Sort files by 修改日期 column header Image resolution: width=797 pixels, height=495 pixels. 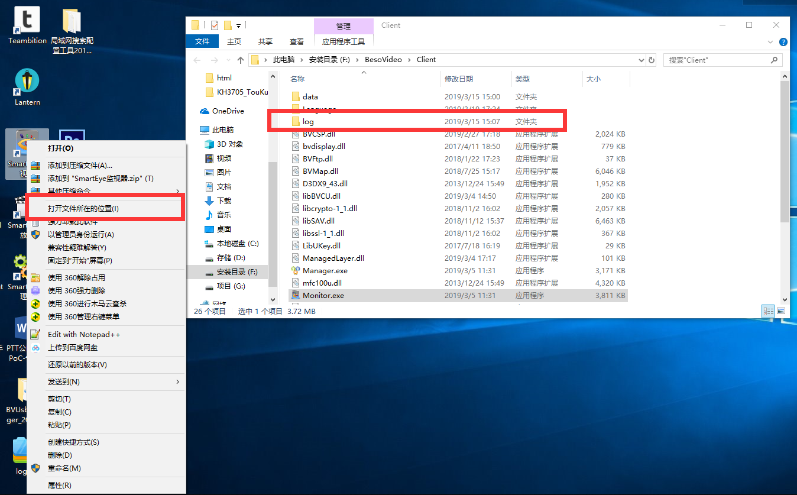point(459,79)
